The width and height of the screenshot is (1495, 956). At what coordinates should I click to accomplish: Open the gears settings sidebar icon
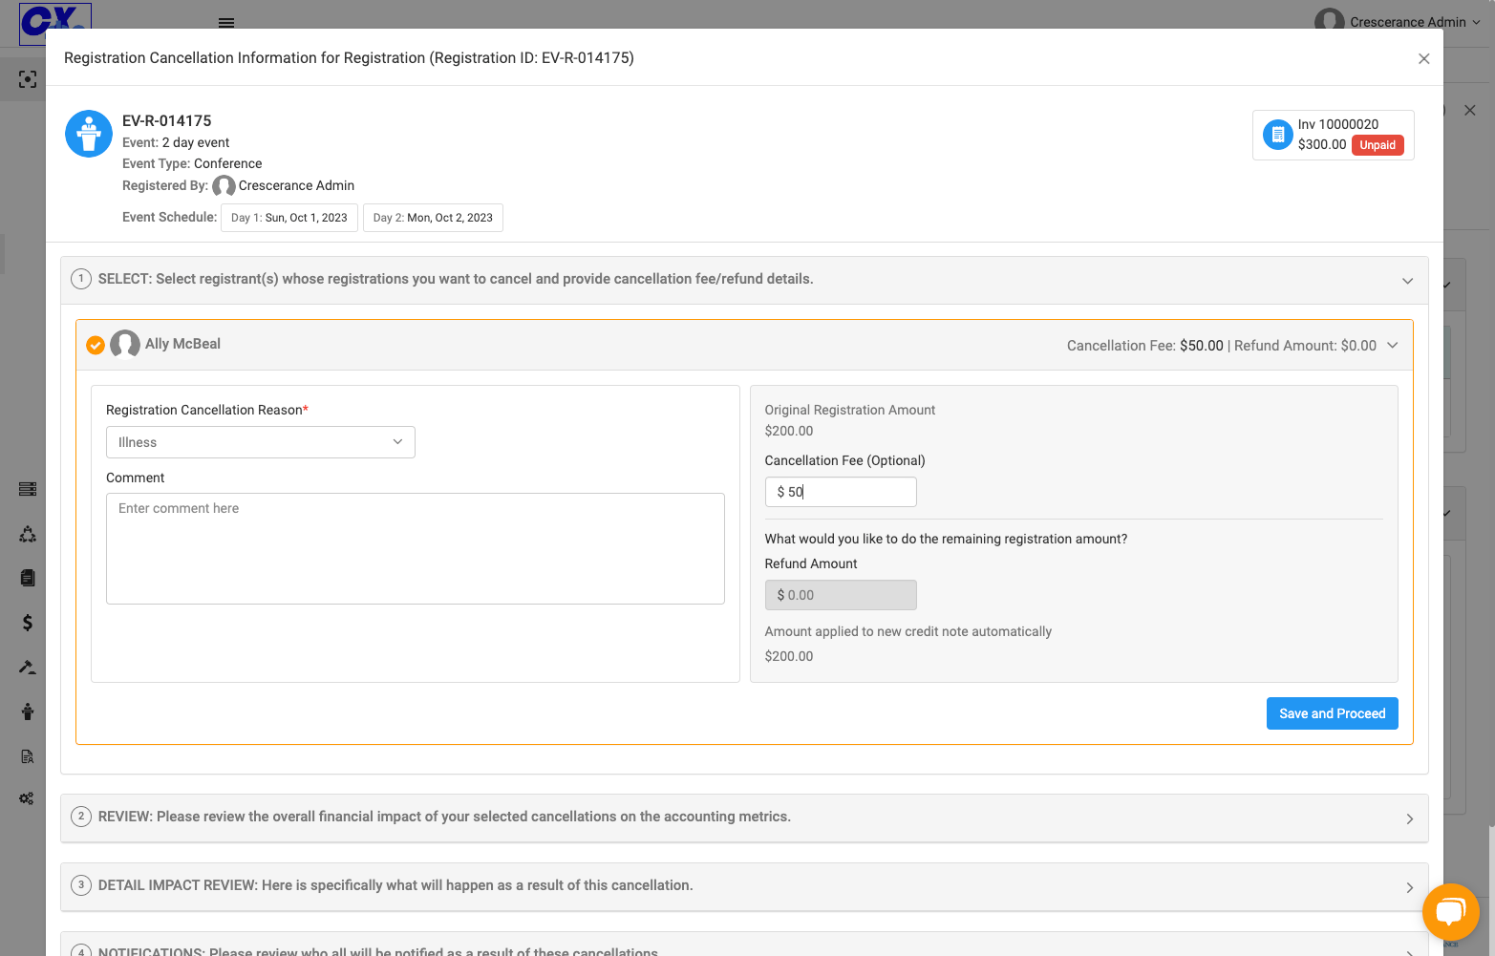pyautogui.click(x=27, y=798)
